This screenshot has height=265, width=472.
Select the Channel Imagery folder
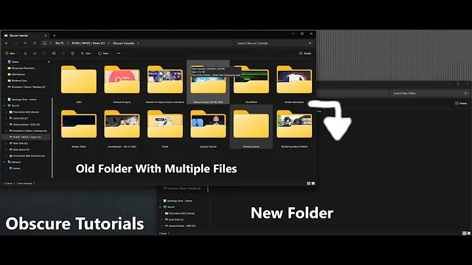coord(122,82)
